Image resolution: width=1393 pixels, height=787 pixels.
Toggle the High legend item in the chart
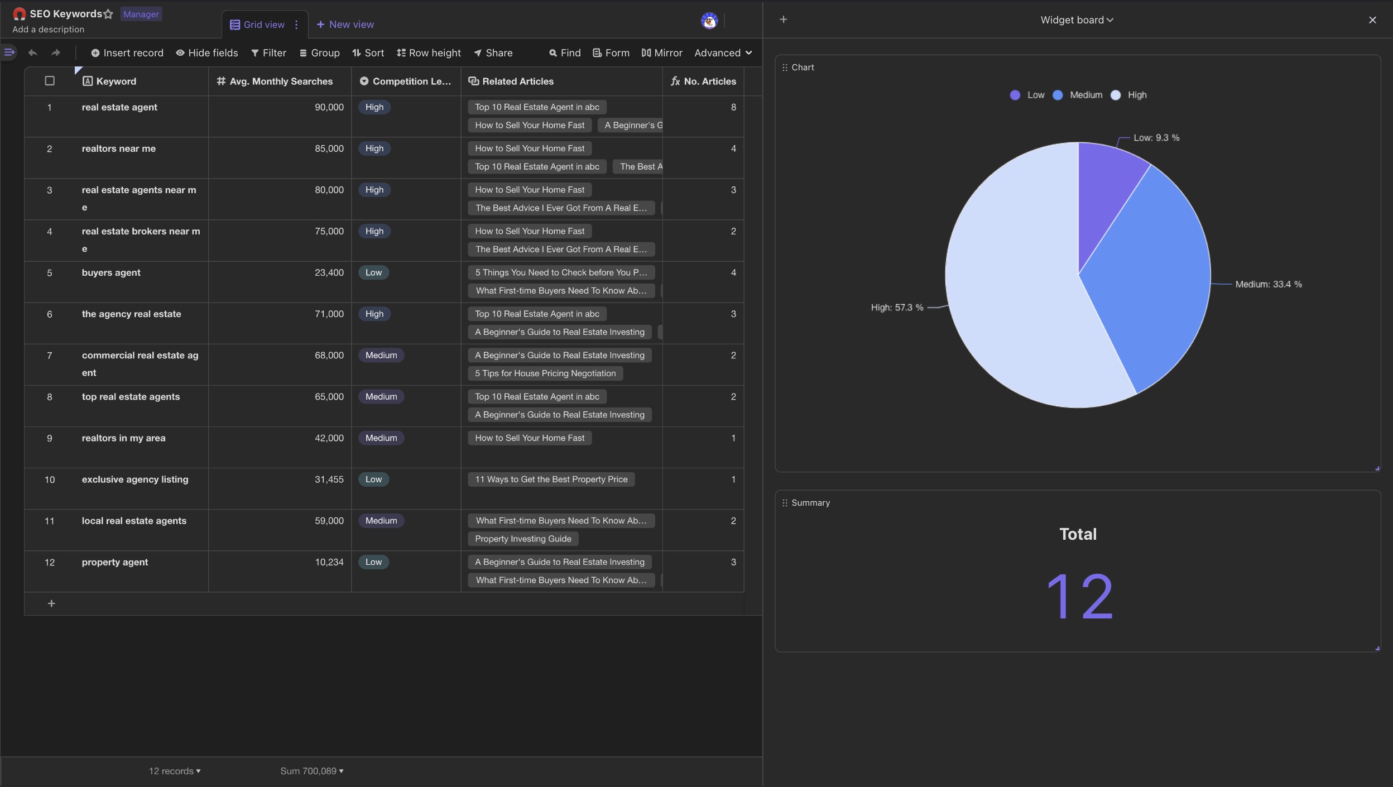(x=1128, y=95)
